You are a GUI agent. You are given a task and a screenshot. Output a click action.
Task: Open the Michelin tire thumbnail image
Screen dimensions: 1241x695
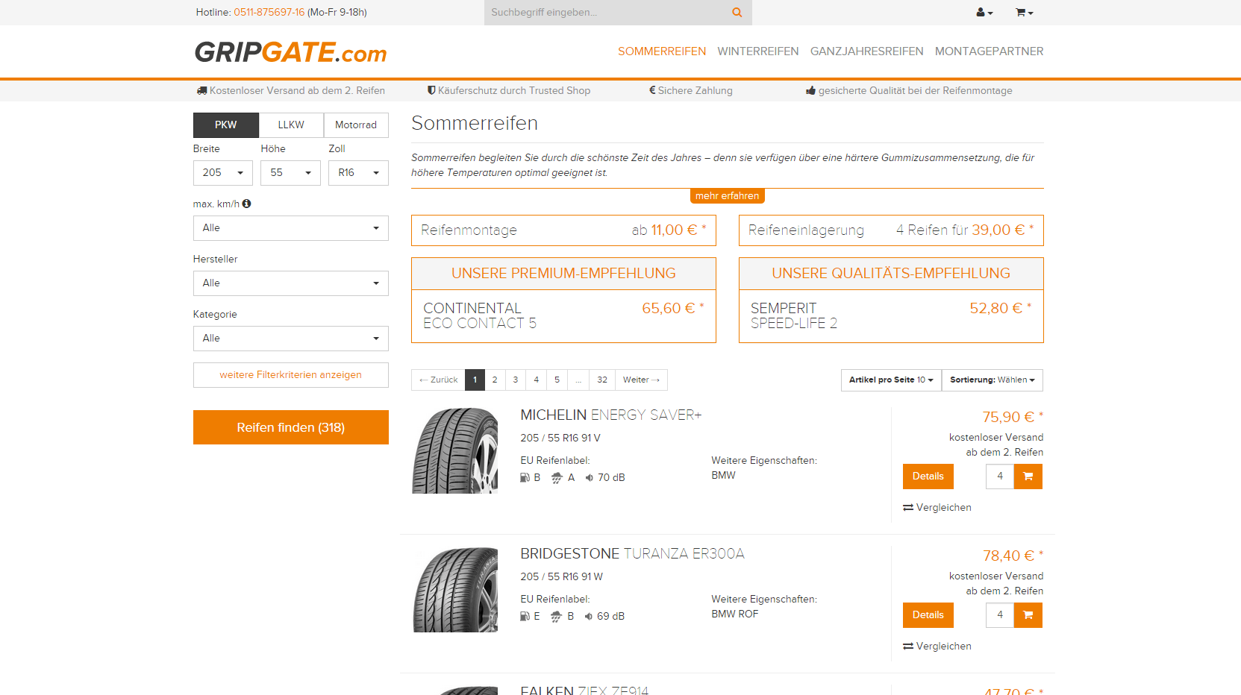(455, 451)
